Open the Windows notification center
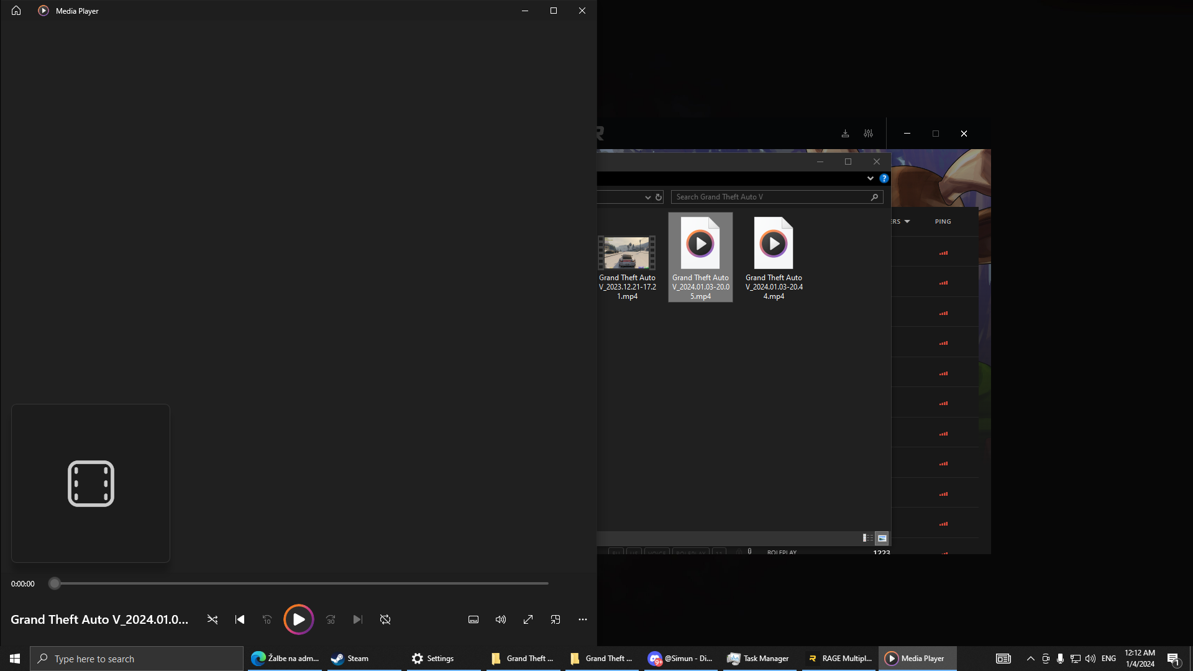 coord(1174,659)
